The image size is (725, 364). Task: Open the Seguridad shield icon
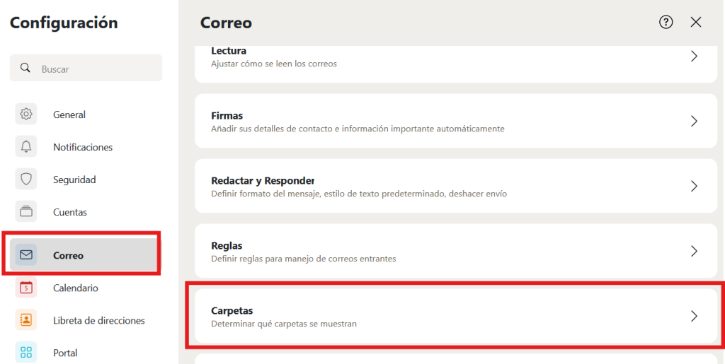tap(26, 180)
